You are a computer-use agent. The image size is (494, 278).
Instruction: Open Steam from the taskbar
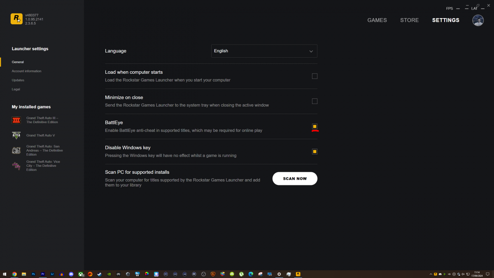[98, 274]
